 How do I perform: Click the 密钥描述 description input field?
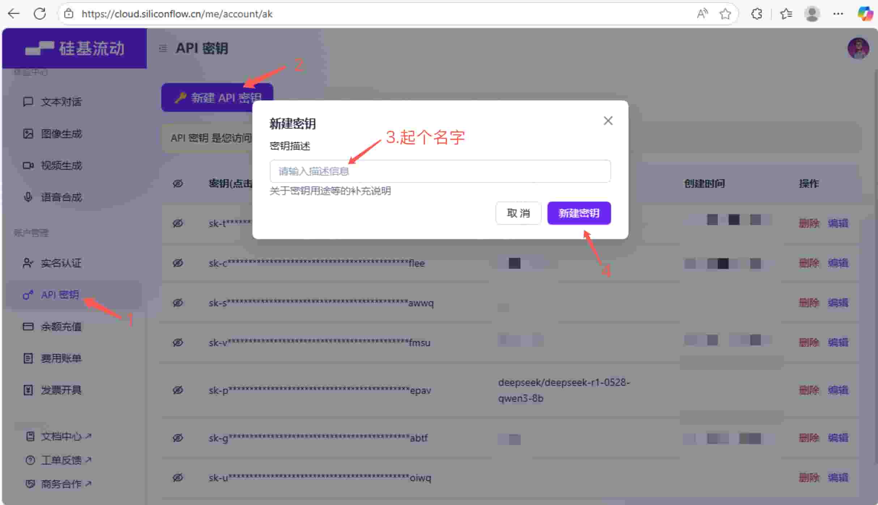[439, 171]
